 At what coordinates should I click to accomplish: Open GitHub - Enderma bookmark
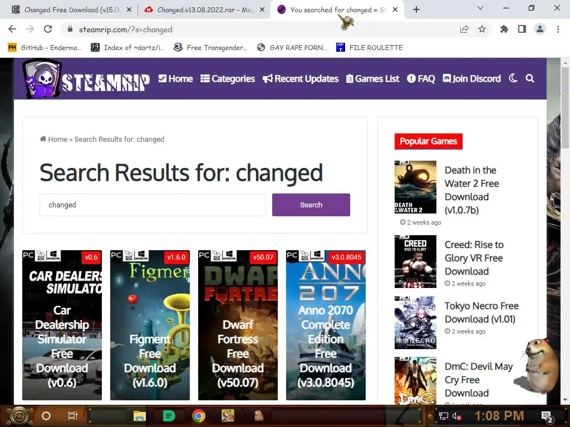[45, 48]
